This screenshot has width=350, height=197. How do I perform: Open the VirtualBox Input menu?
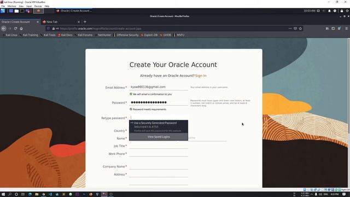pos(29,6)
